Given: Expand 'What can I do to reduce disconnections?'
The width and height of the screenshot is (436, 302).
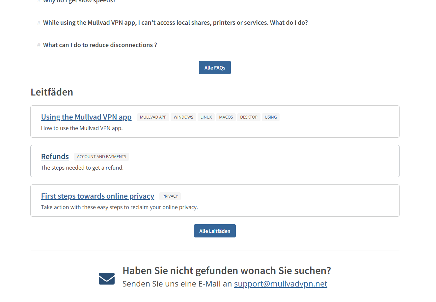Looking at the screenshot, I should click(100, 45).
